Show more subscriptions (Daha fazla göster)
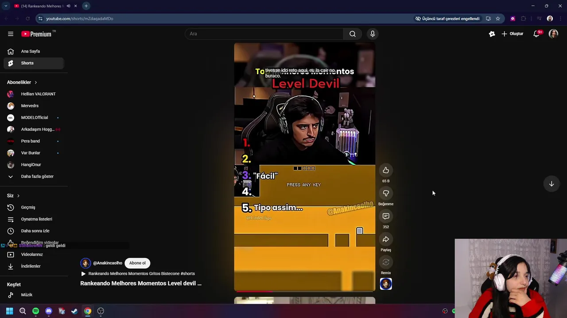This screenshot has width=567, height=318. [34, 176]
